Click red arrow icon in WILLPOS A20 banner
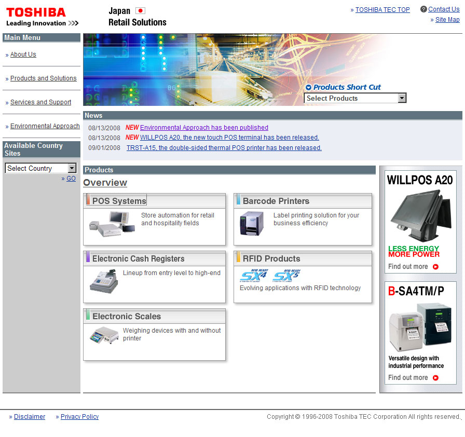Viewport: 465px width, 437px height. (x=435, y=267)
